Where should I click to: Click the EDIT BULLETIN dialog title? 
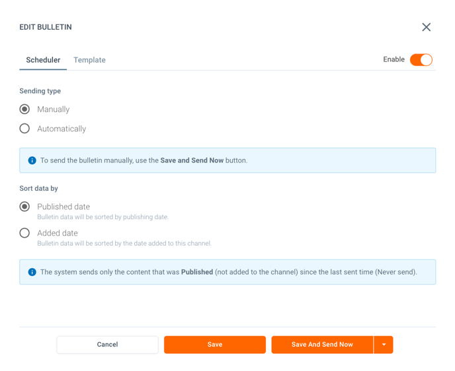(46, 27)
